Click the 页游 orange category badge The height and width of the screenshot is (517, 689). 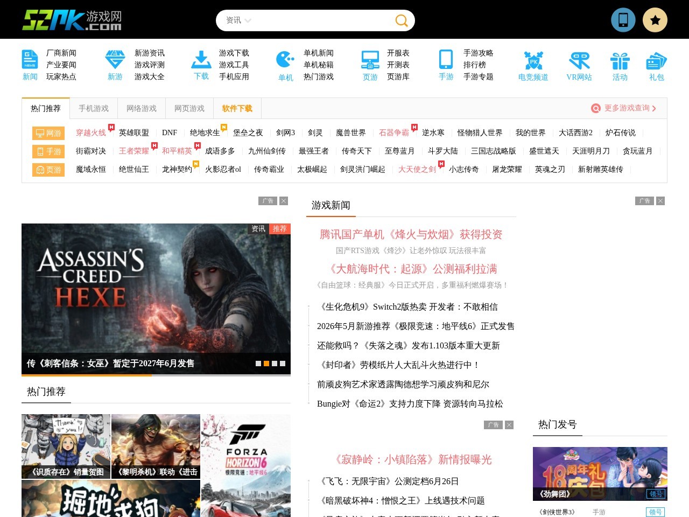(48, 170)
